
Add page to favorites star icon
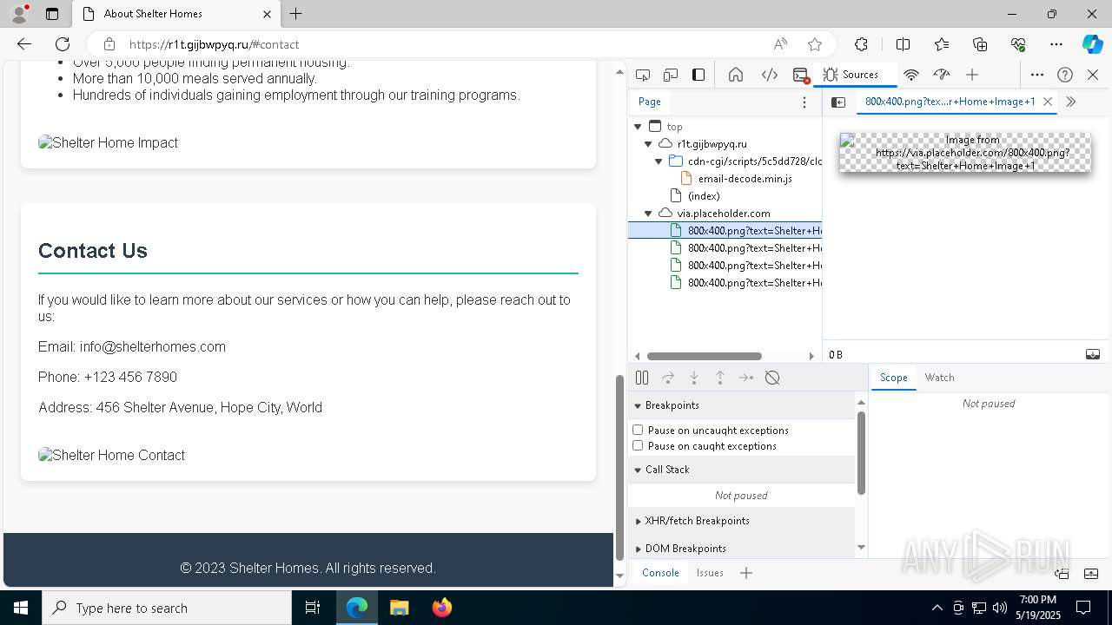(x=814, y=44)
